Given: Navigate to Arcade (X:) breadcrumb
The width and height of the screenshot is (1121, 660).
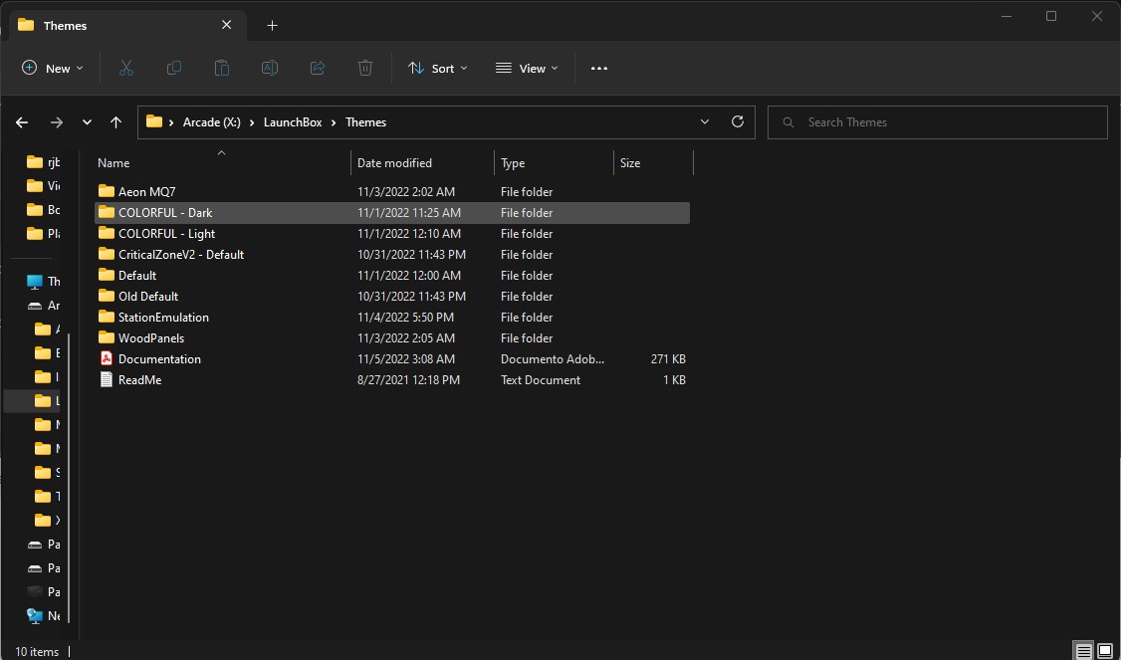Looking at the screenshot, I should (212, 122).
